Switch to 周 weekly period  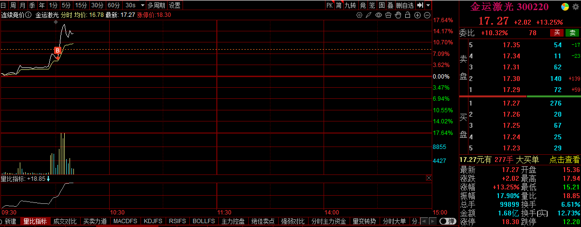pyautogui.click(x=14, y=5)
